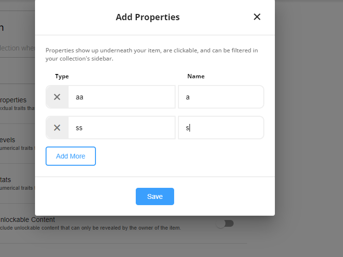Screen dimensions: 343x257
Task: Click the Name column header
Action: point(196,76)
